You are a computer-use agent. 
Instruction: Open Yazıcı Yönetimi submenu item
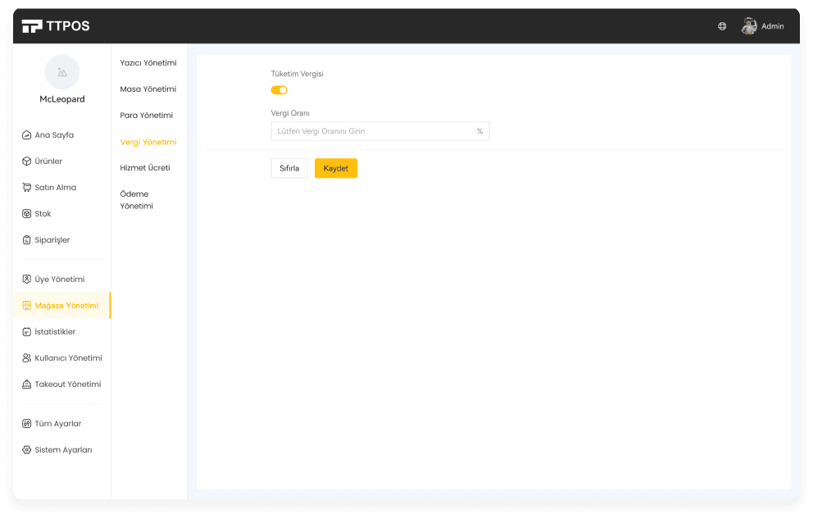148,63
